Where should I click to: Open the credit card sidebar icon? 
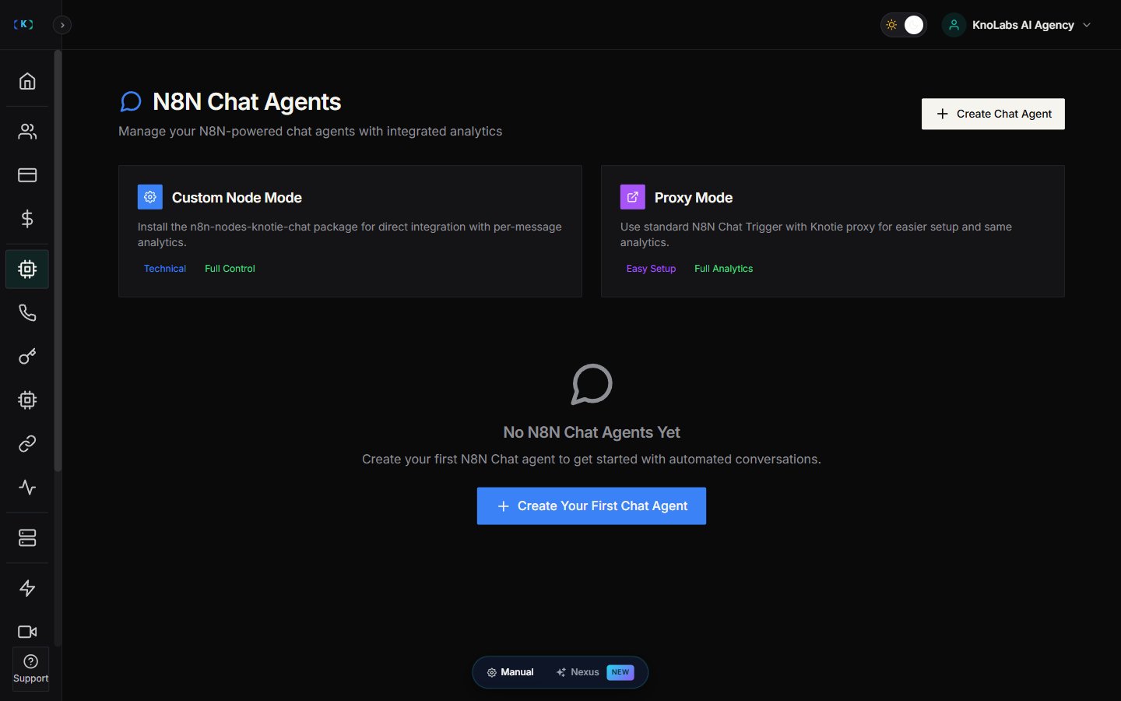27,175
